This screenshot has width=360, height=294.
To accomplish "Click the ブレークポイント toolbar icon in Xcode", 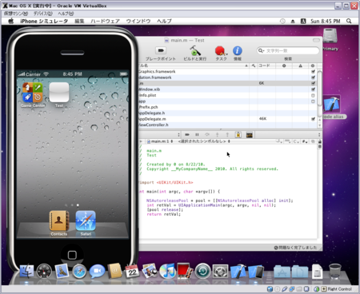I will 161,50.
